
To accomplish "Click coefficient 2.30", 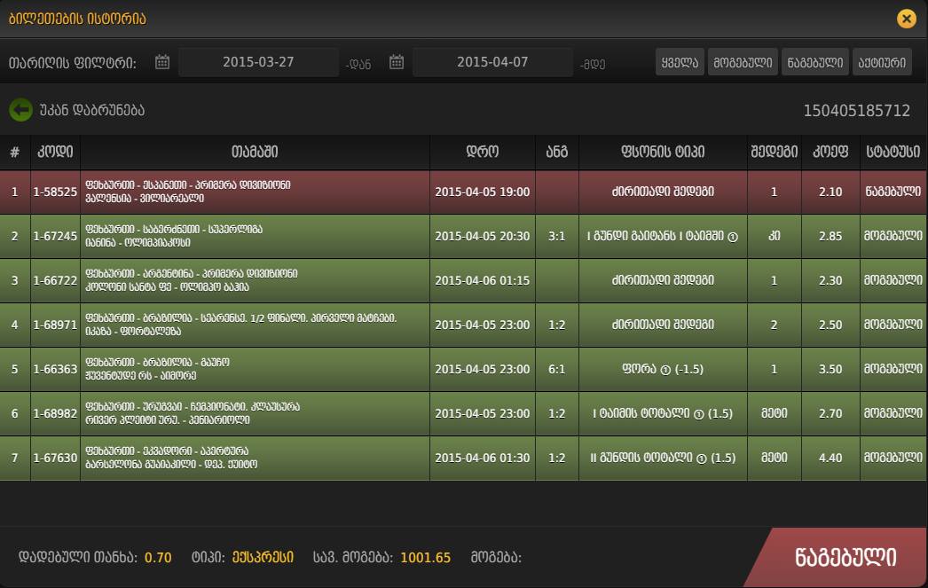I will click(830, 280).
